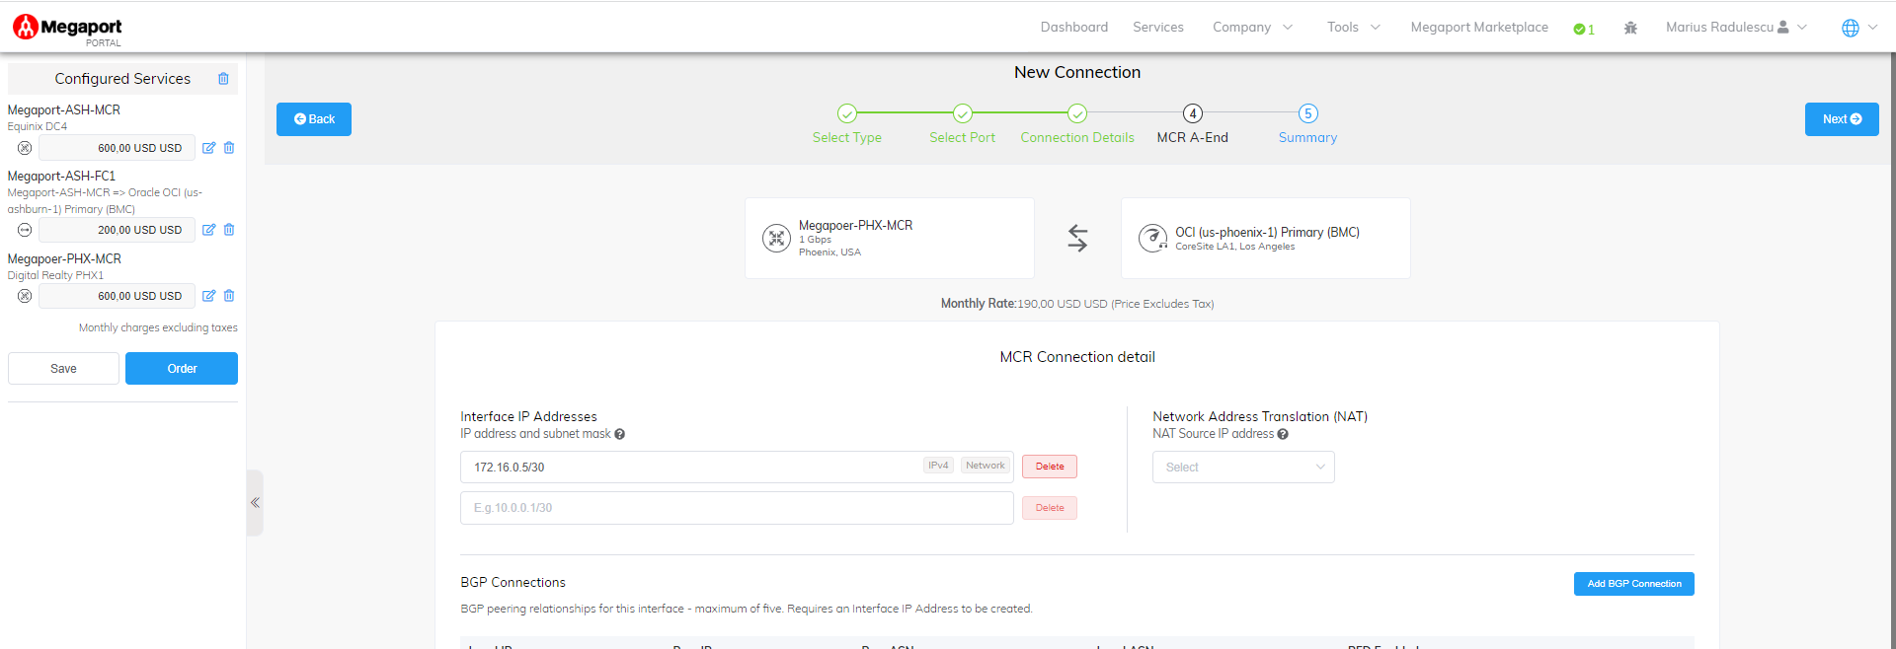Delete the Megaport-ASH-FC1 service
Image resolution: width=1896 pixels, height=649 pixels.
tap(229, 230)
